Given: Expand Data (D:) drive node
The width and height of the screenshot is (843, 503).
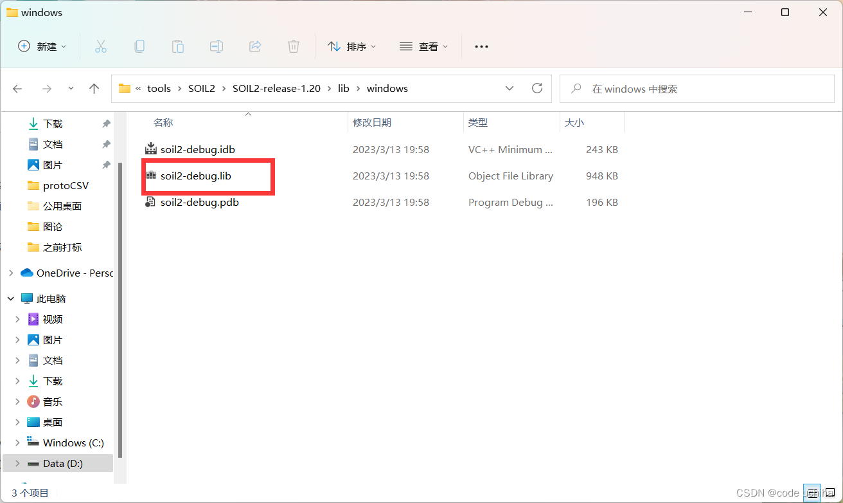Looking at the screenshot, I should tap(17, 463).
